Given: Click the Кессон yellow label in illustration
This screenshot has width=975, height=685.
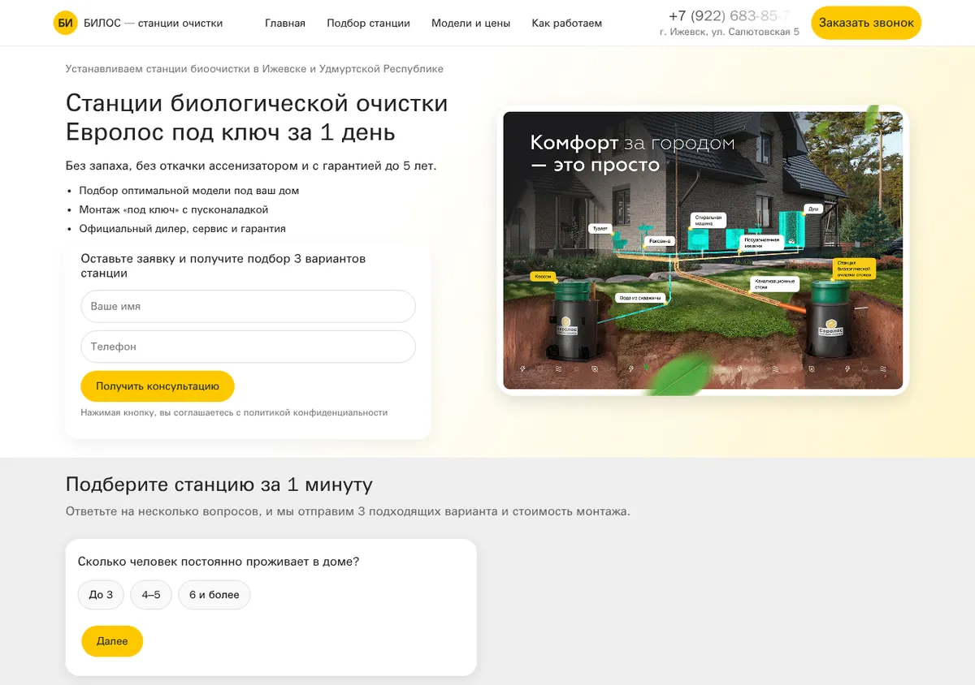Looking at the screenshot, I should coord(542,277).
